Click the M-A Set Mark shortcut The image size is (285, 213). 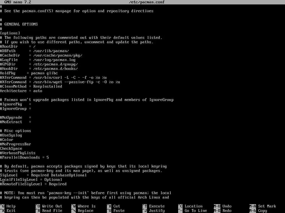[263, 206]
